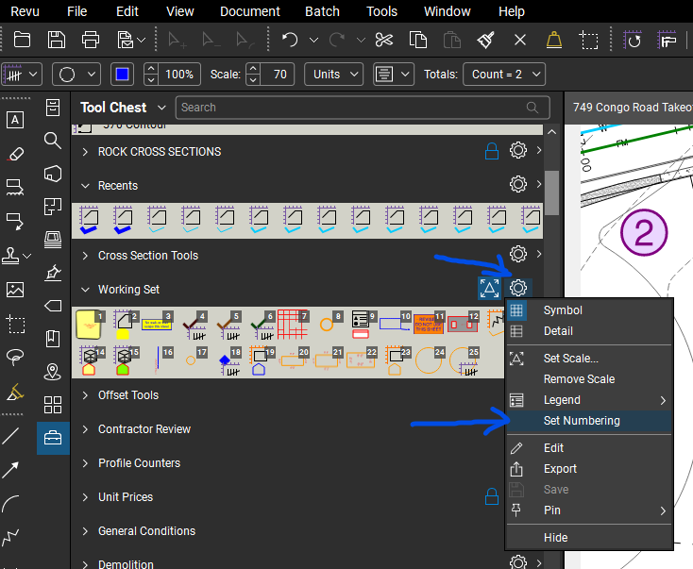Screen dimensions: 693x569
Task: Click the dashed selection rectangle toolbar icon
Action: [589, 41]
